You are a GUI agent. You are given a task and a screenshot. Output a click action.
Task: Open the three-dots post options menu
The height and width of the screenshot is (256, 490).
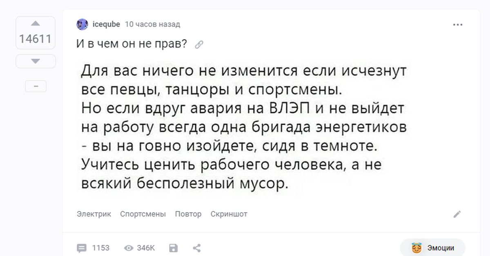click(458, 25)
